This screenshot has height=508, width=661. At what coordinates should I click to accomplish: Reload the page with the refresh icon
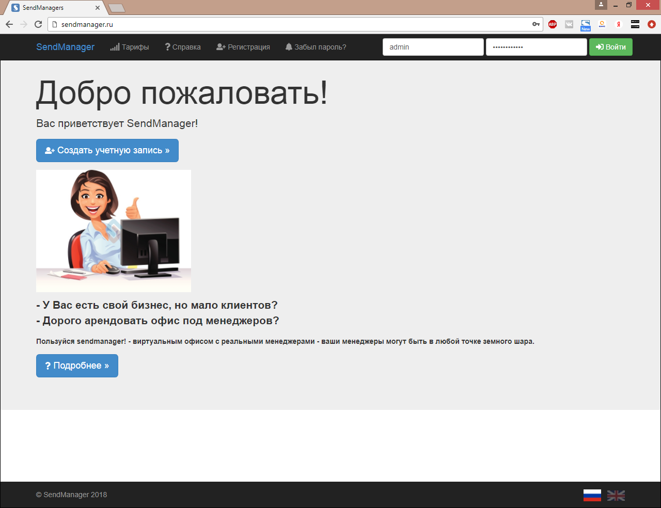tap(38, 24)
